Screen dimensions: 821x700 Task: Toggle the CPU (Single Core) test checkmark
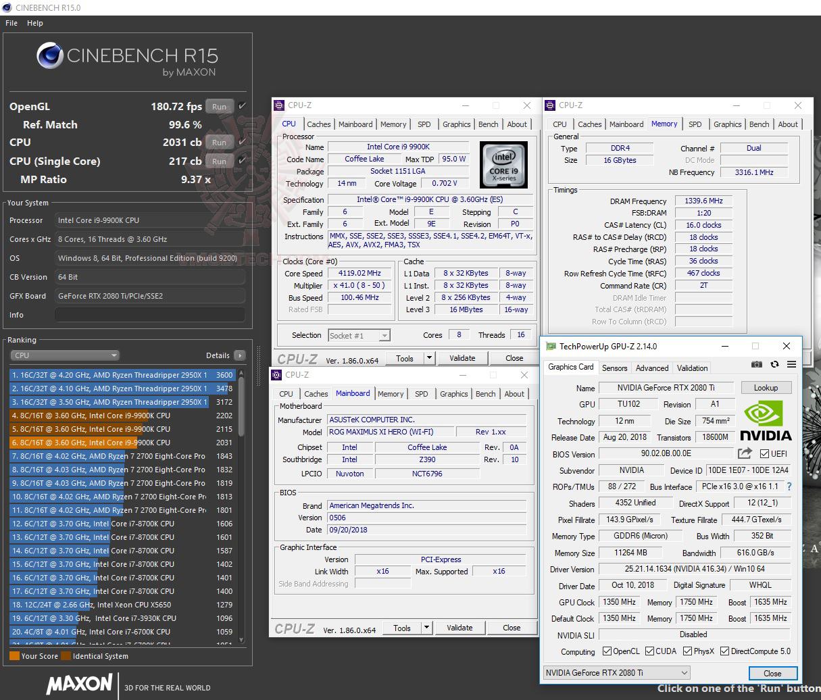coord(242,161)
